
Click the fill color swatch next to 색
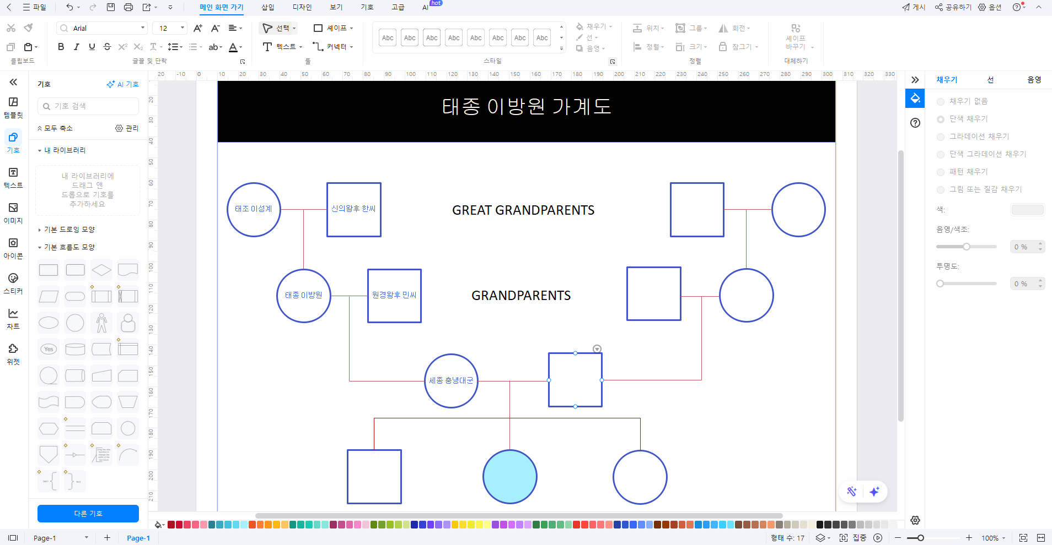[x=1027, y=210]
